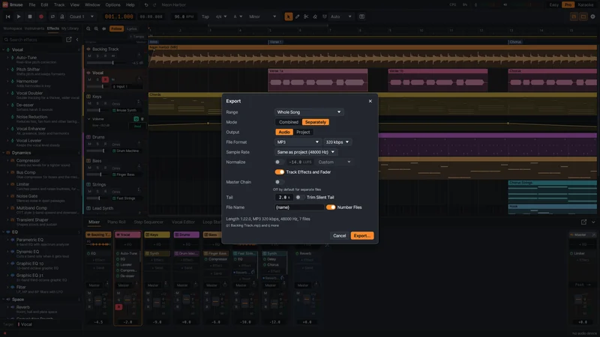The width and height of the screenshot is (600, 337).
Task: Open the Help menu
Action: tap(130, 5)
